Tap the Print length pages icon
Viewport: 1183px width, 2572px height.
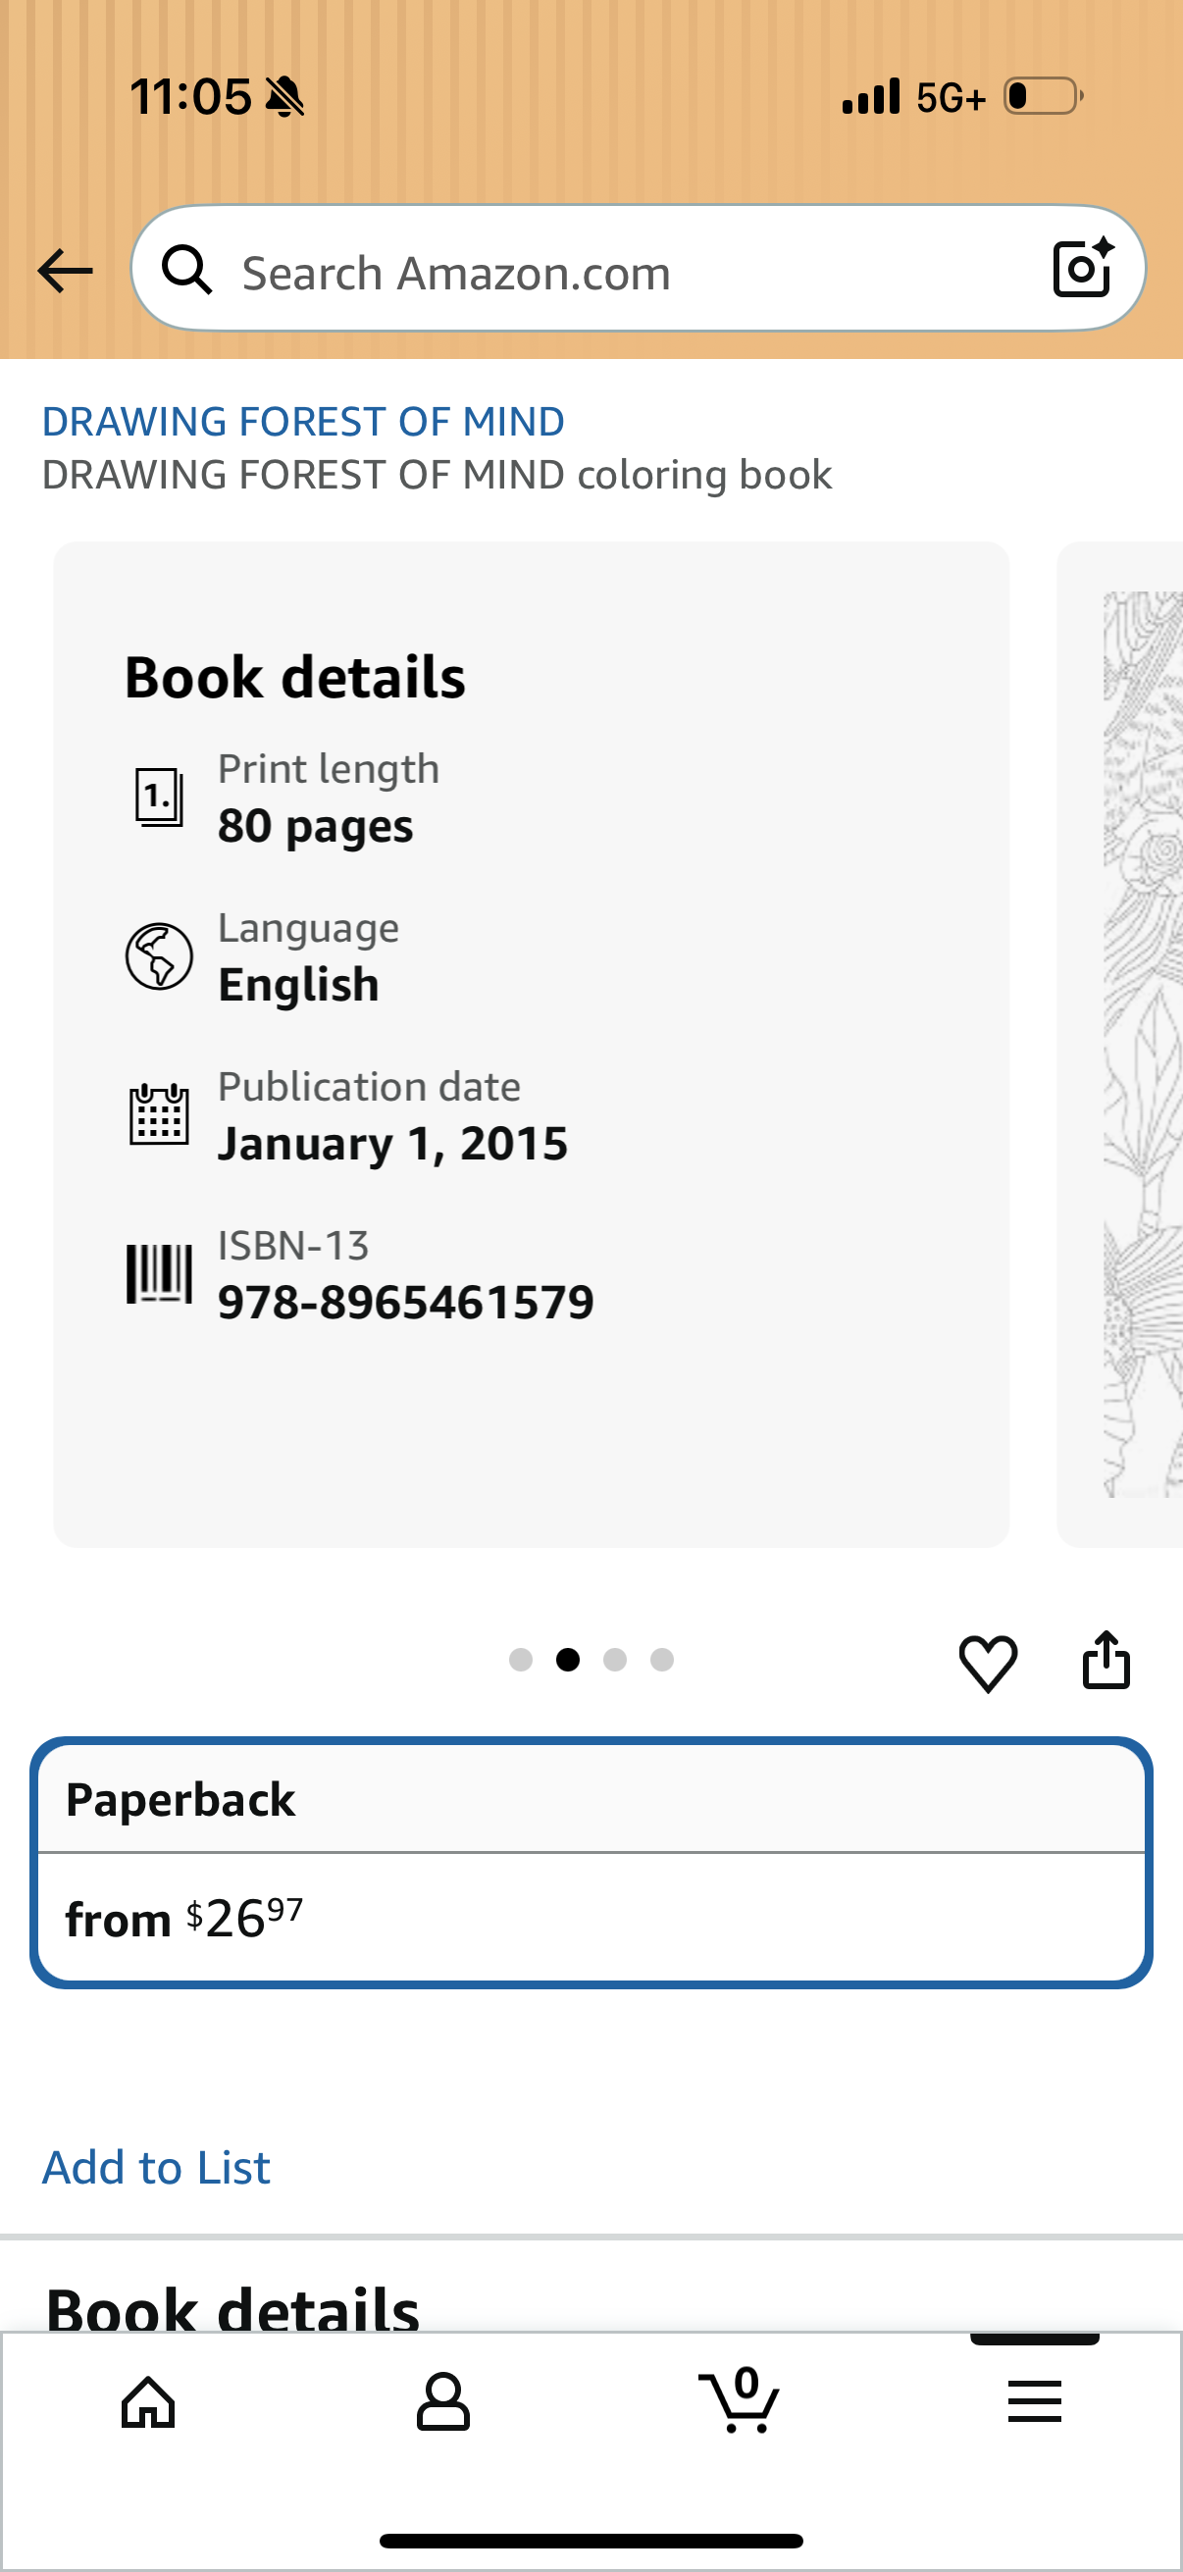(x=159, y=797)
